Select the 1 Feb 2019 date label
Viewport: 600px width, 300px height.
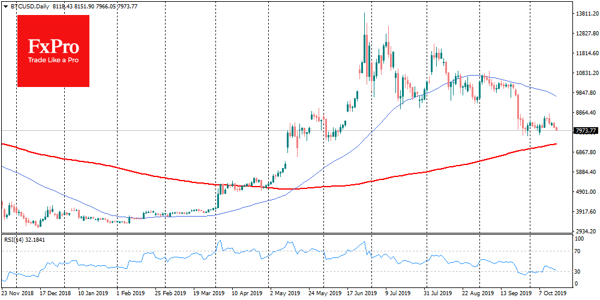click(131, 294)
